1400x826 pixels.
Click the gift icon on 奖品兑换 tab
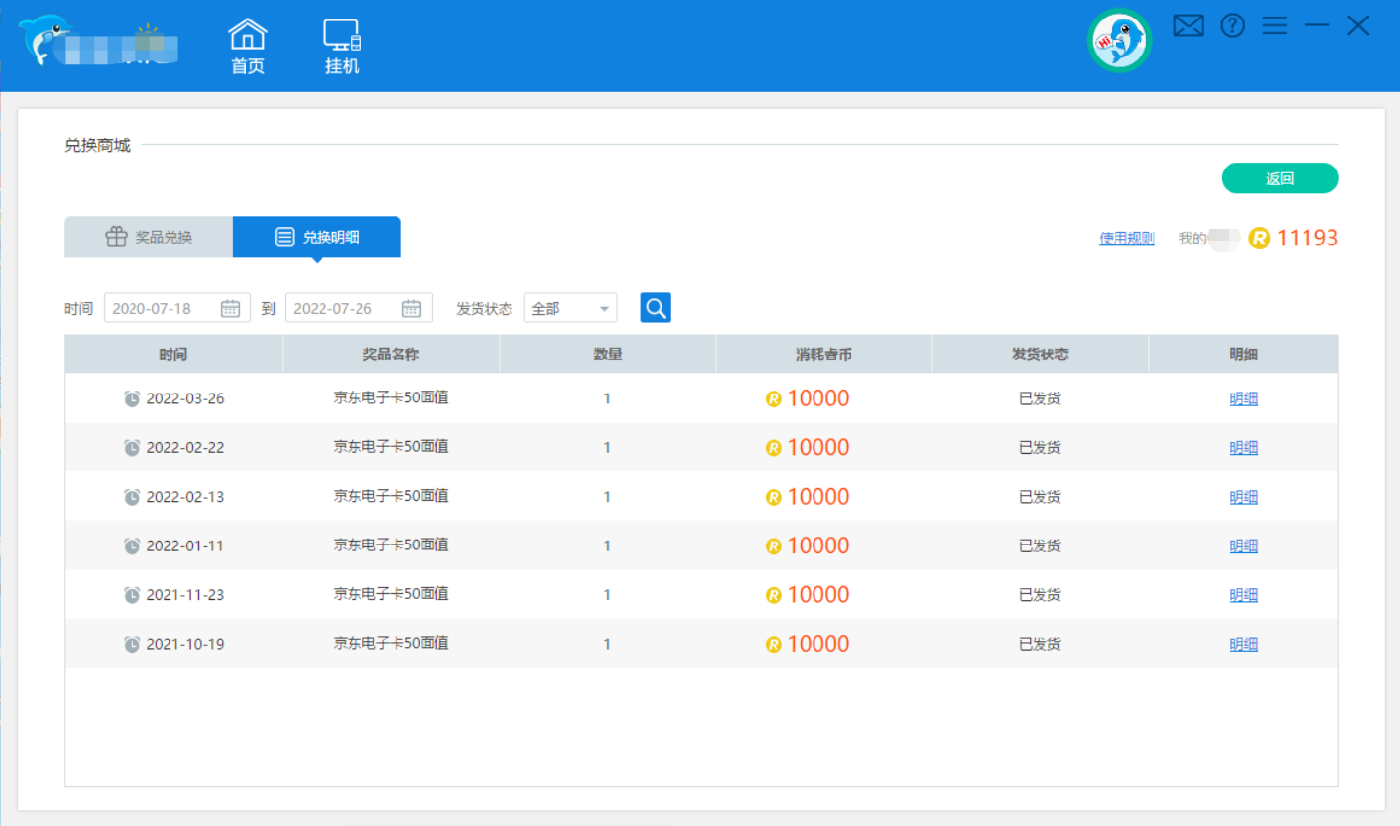[x=116, y=236]
